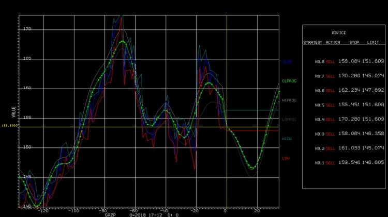Select the green CLPROG legend entry
The height and width of the screenshot is (217, 388).
(x=289, y=81)
